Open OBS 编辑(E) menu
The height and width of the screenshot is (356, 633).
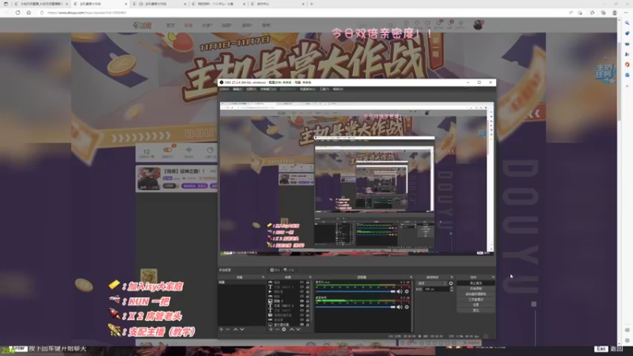pos(238,89)
